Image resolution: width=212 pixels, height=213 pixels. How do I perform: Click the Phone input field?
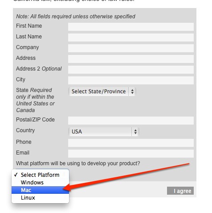(131, 143)
